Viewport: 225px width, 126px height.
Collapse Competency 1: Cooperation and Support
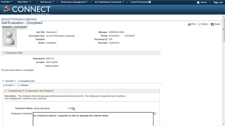(x=6, y=91)
